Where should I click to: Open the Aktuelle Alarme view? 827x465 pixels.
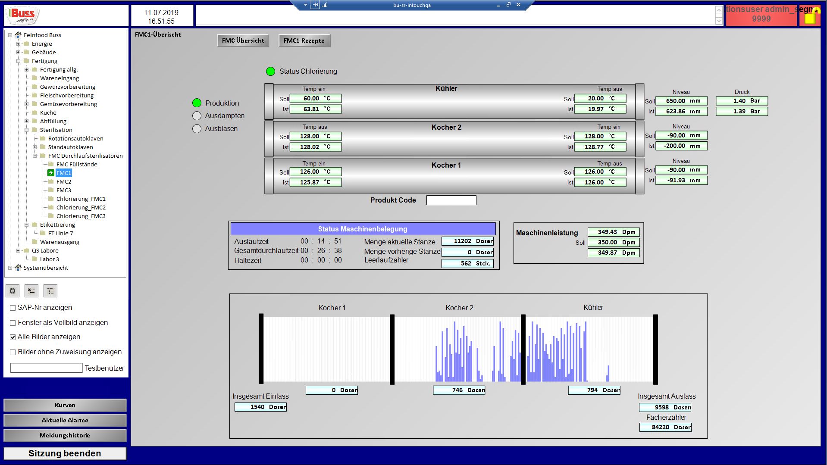pyautogui.click(x=65, y=420)
